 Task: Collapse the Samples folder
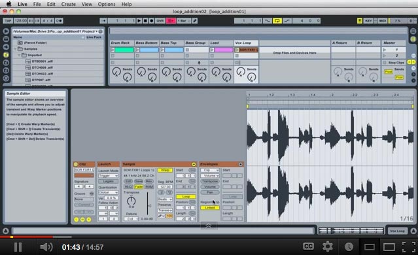click(16, 49)
